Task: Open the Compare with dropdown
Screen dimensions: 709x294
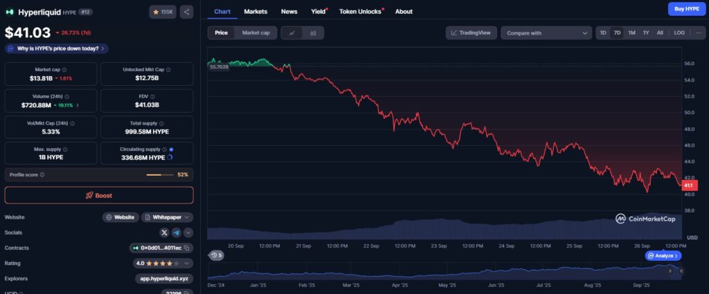Action: [x=545, y=33]
